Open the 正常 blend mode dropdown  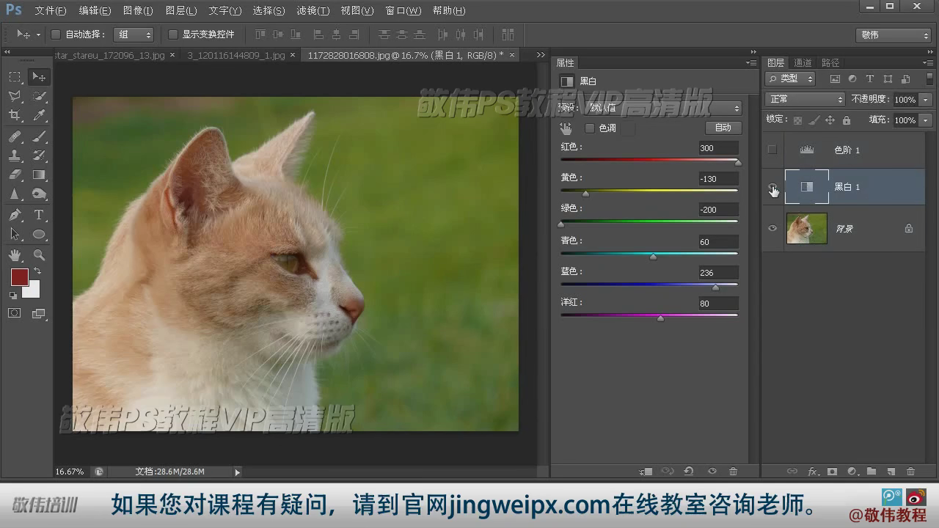click(x=805, y=99)
